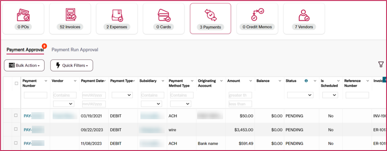Viewport: 387px width, 151px height.
Task: Open the POs approval card icon
Action: click(23, 15)
